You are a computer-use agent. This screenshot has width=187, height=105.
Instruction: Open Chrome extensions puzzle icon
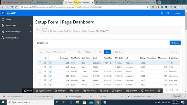coord(175,7)
